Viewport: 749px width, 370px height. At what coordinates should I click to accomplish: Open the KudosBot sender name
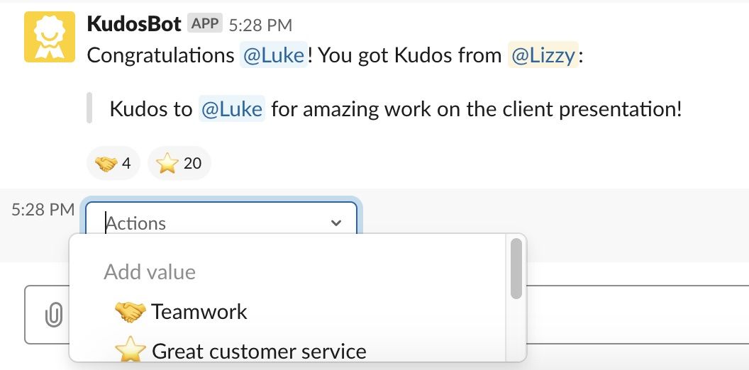point(134,23)
